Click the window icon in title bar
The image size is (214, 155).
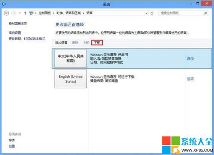click(x=4, y=4)
